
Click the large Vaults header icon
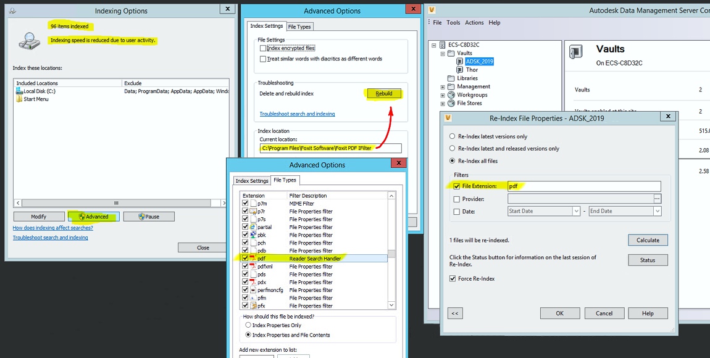577,52
